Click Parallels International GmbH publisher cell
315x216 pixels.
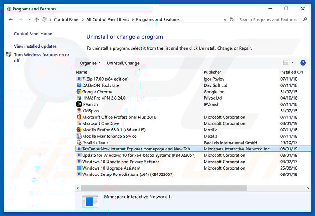(x=230, y=143)
